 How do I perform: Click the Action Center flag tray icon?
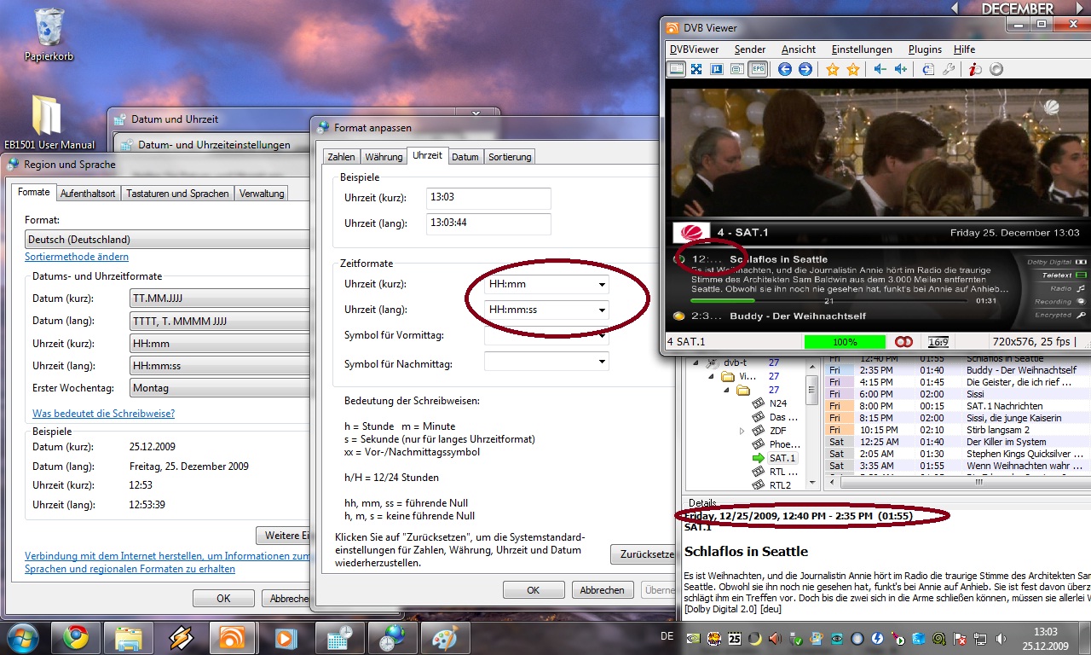960,639
